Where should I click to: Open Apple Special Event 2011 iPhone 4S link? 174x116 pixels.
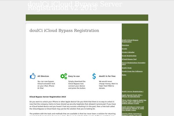(x=132, y=96)
